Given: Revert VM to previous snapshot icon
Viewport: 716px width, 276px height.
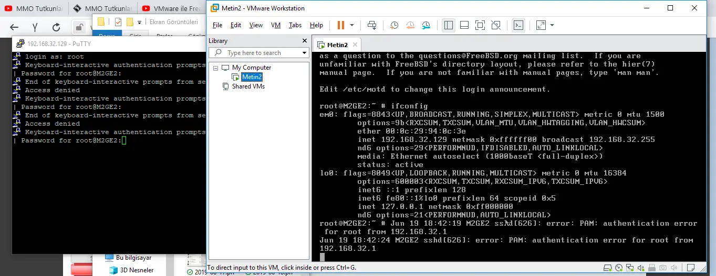Looking at the screenshot, I should [x=410, y=25].
